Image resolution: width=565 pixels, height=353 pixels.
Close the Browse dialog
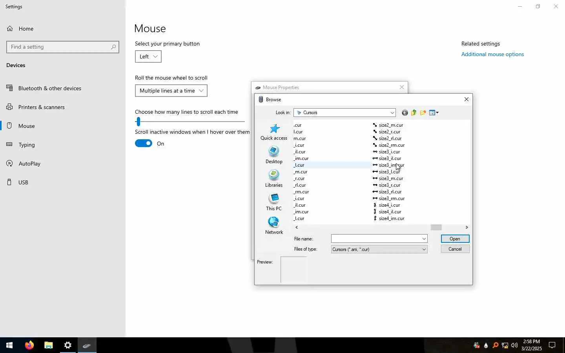coord(467,100)
